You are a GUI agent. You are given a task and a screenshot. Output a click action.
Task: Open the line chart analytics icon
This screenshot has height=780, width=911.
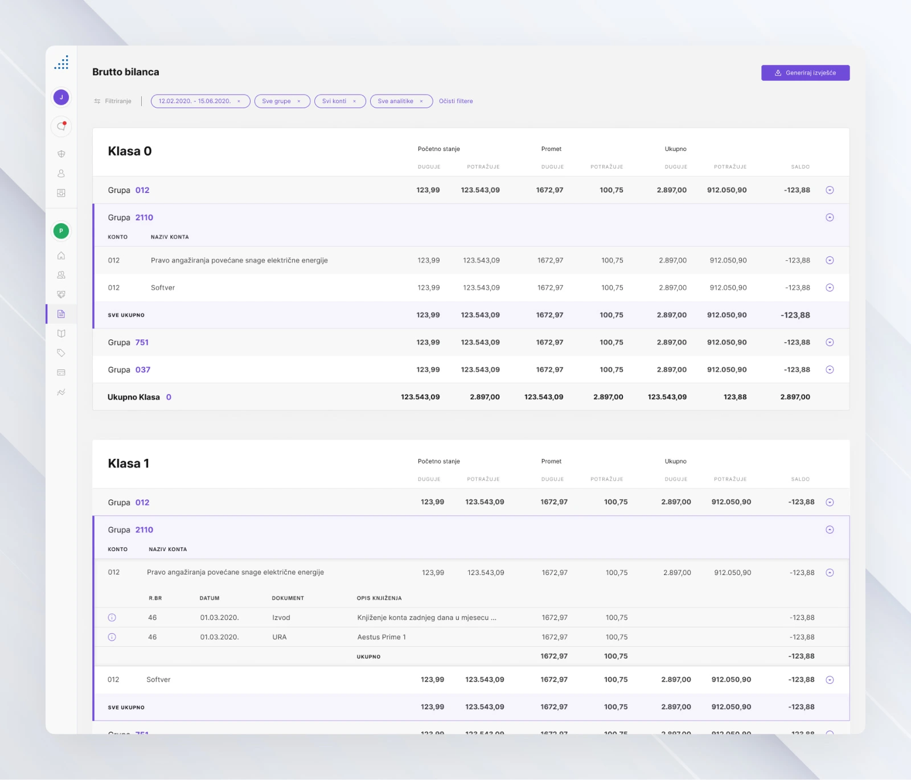[61, 392]
